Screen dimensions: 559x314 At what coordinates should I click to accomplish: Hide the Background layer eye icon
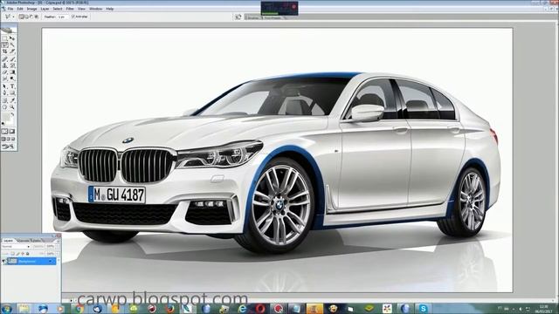[3, 262]
